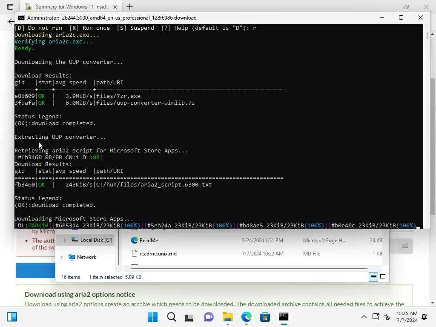Click Explorer horizontal scrollbar
436x327 pixels.
click(x=249, y=269)
